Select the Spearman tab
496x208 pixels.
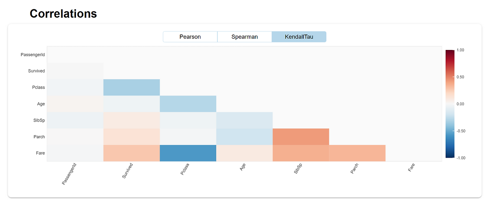coord(245,37)
